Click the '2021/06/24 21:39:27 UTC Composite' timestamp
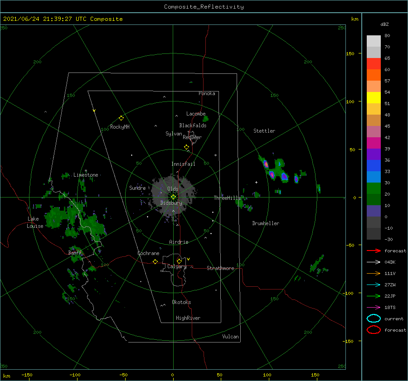 click(x=63, y=19)
